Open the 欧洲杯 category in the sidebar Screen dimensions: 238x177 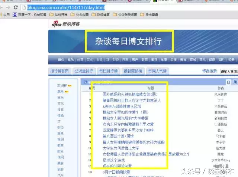coord(61,86)
